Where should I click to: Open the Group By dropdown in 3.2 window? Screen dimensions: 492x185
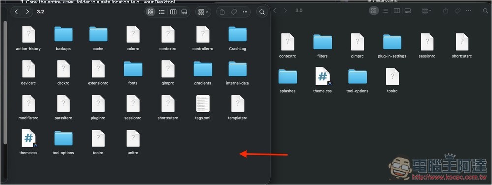[203, 12]
